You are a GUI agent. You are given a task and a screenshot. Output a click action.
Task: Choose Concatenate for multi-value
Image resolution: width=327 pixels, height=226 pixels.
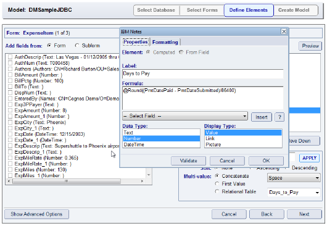click(x=217, y=176)
